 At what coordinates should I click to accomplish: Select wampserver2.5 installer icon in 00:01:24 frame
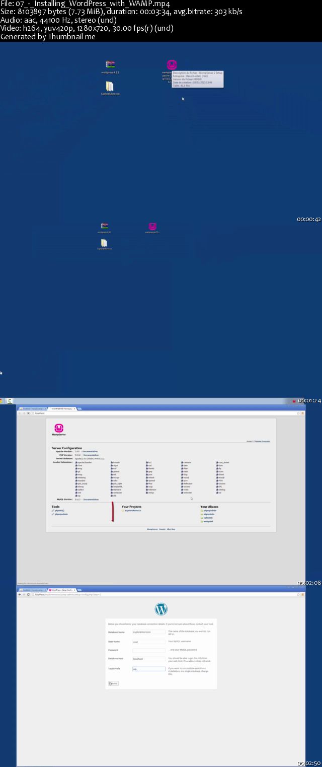(152, 226)
